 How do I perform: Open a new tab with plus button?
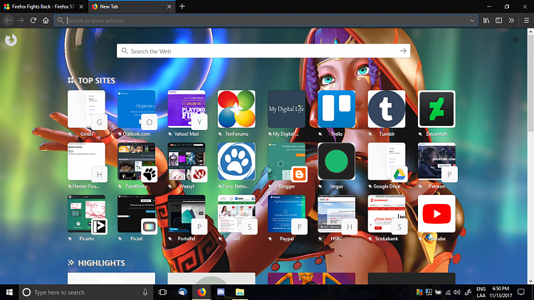[182, 6]
